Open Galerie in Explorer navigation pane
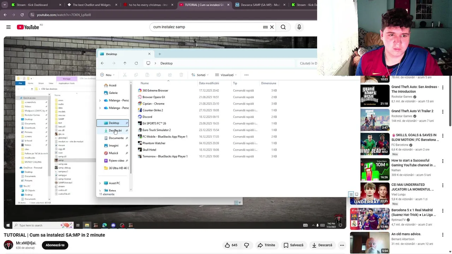 113,93
